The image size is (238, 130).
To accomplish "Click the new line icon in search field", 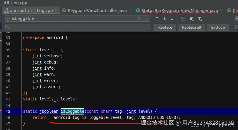I will (x=139, y=19).
